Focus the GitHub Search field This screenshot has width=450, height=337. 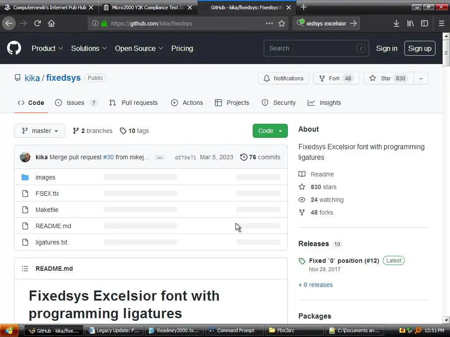[316, 48]
